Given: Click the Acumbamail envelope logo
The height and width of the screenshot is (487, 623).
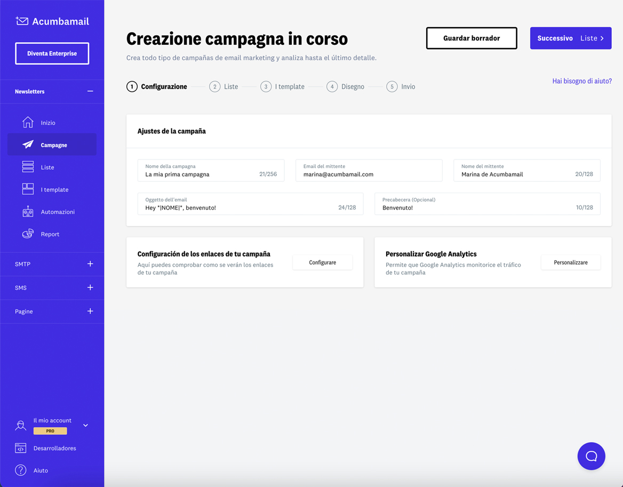Looking at the screenshot, I should (21, 21).
